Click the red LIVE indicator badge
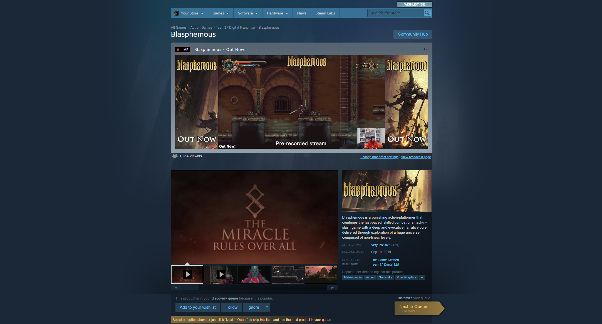602x324 pixels. 183,50
